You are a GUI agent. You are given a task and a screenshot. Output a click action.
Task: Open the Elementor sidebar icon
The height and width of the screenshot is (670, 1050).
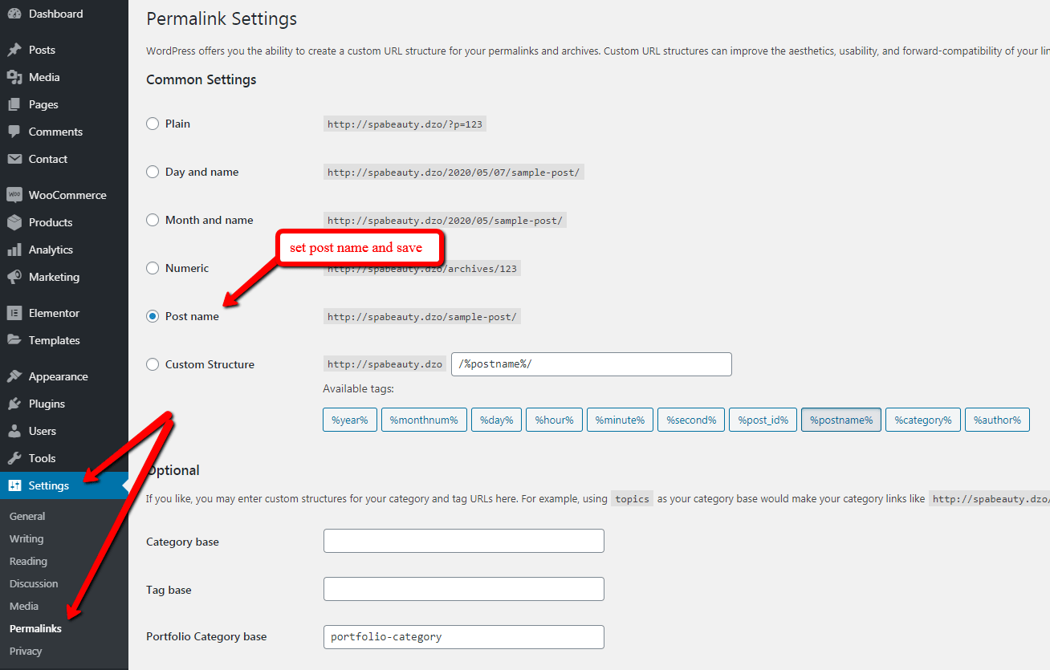tap(13, 313)
